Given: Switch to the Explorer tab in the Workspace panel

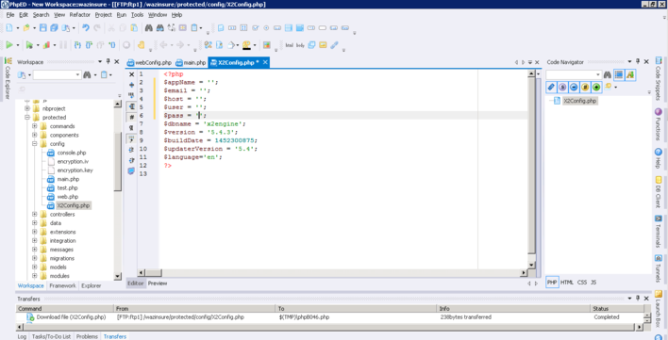Looking at the screenshot, I should pos(92,286).
